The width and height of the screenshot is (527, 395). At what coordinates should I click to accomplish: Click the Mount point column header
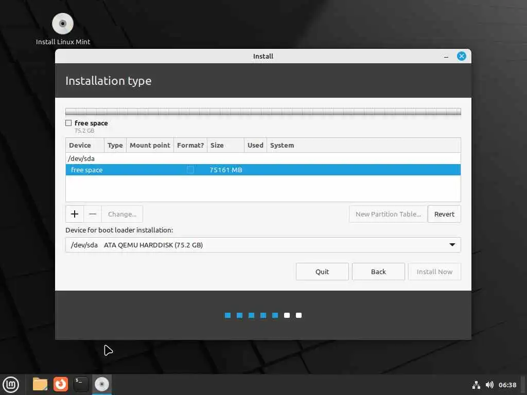coord(150,145)
